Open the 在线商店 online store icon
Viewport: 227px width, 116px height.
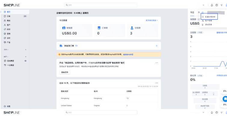[5, 61]
